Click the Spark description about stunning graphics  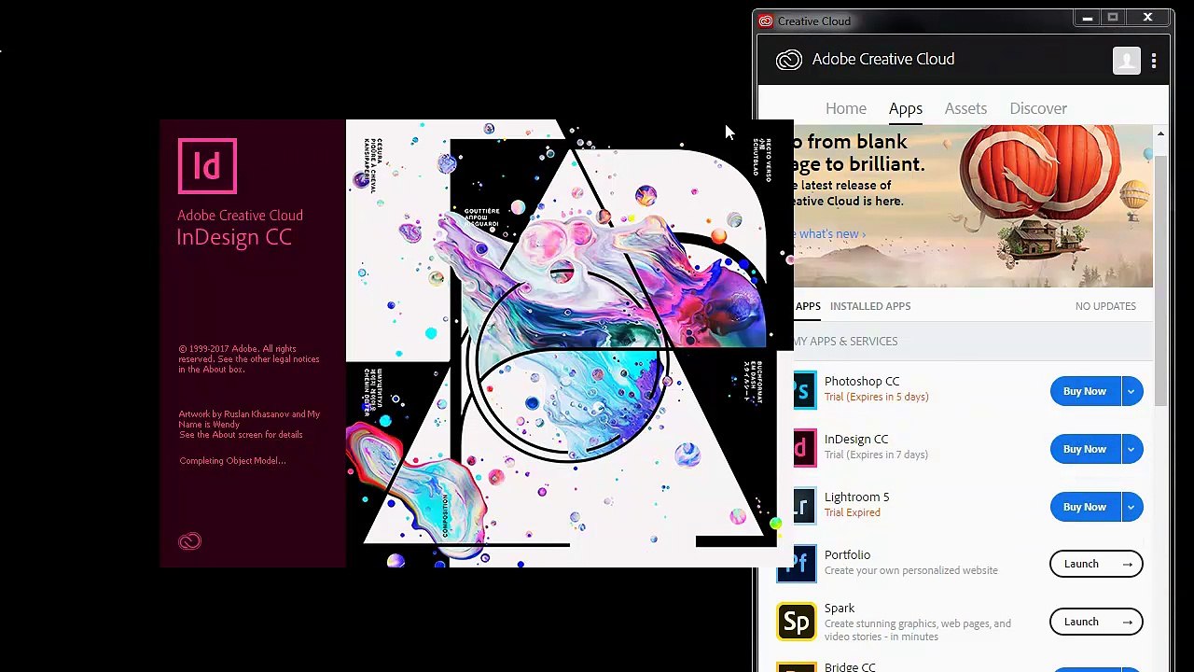point(918,630)
